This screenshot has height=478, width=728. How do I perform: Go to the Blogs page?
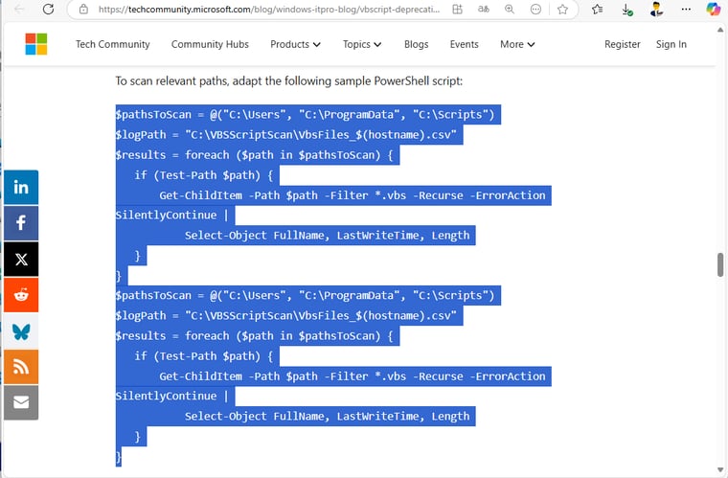tap(416, 44)
